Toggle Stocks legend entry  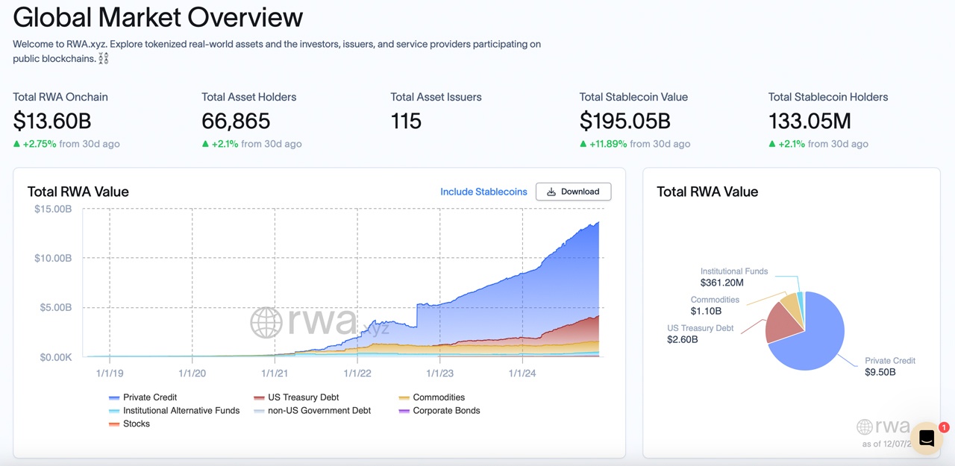point(136,424)
